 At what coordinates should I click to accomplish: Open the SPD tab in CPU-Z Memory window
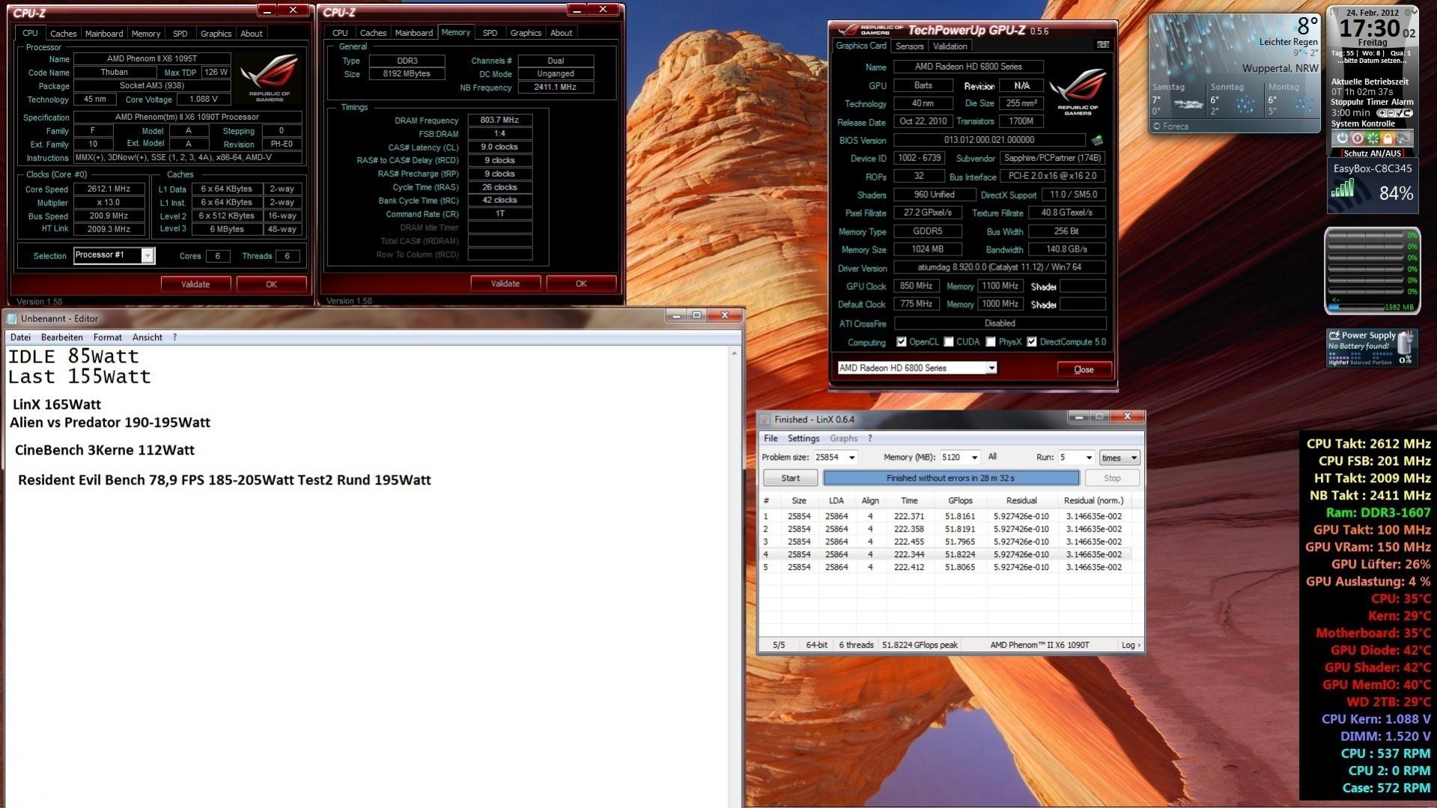490,33
